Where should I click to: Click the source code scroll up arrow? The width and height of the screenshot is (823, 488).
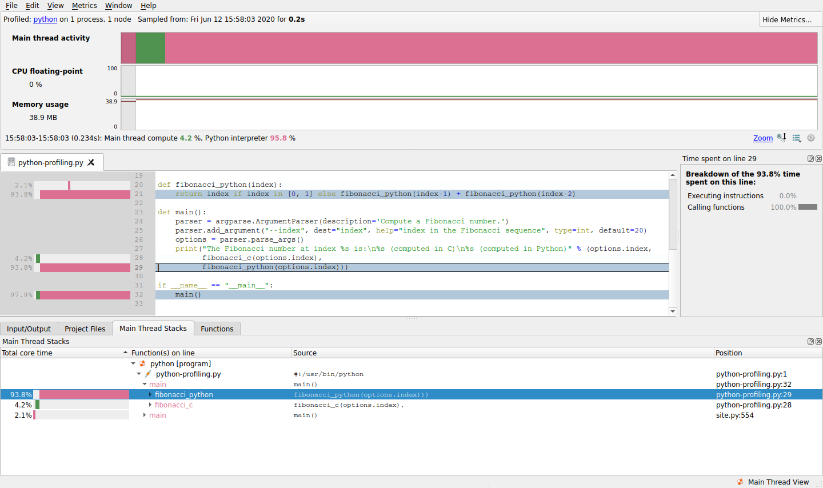click(x=673, y=175)
